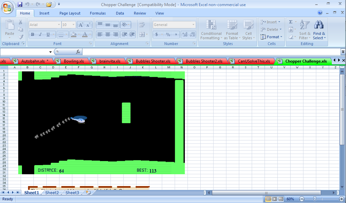Switch to Normal view in status bar

click(x=268, y=199)
